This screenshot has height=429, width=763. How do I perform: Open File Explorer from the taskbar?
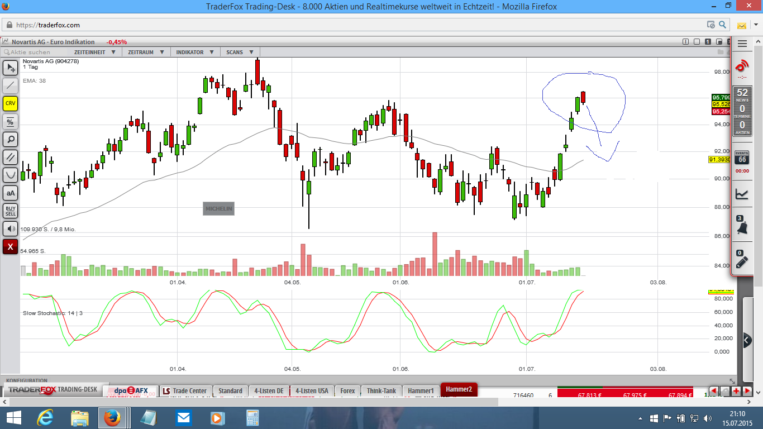pos(79,418)
